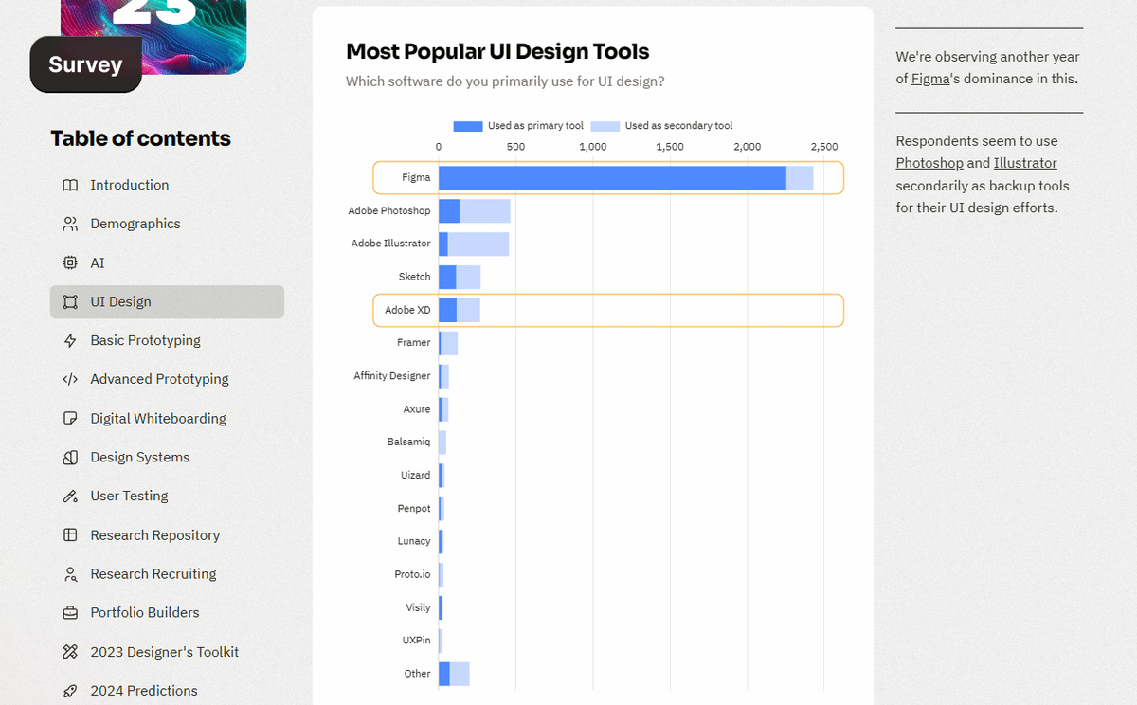The width and height of the screenshot is (1137, 705).
Task: Click the 2024 Predictions rocket icon
Action: tap(70, 691)
